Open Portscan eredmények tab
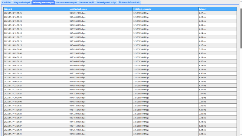The image size is (242, 136). [x=67, y=2]
